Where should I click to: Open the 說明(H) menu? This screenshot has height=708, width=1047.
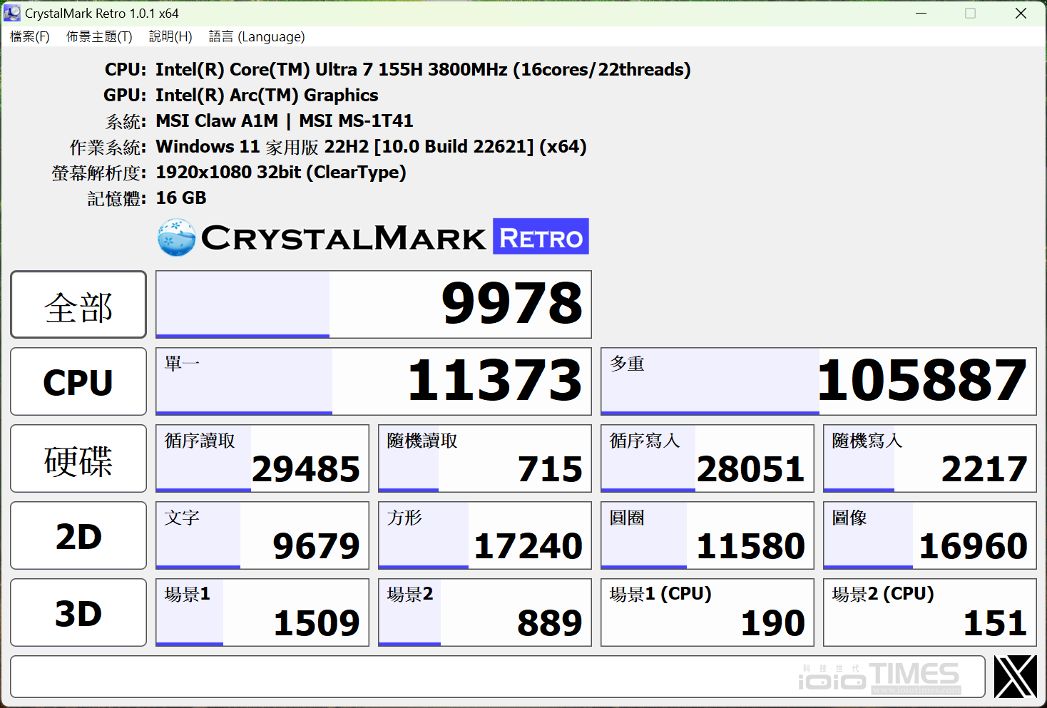pos(170,36)
